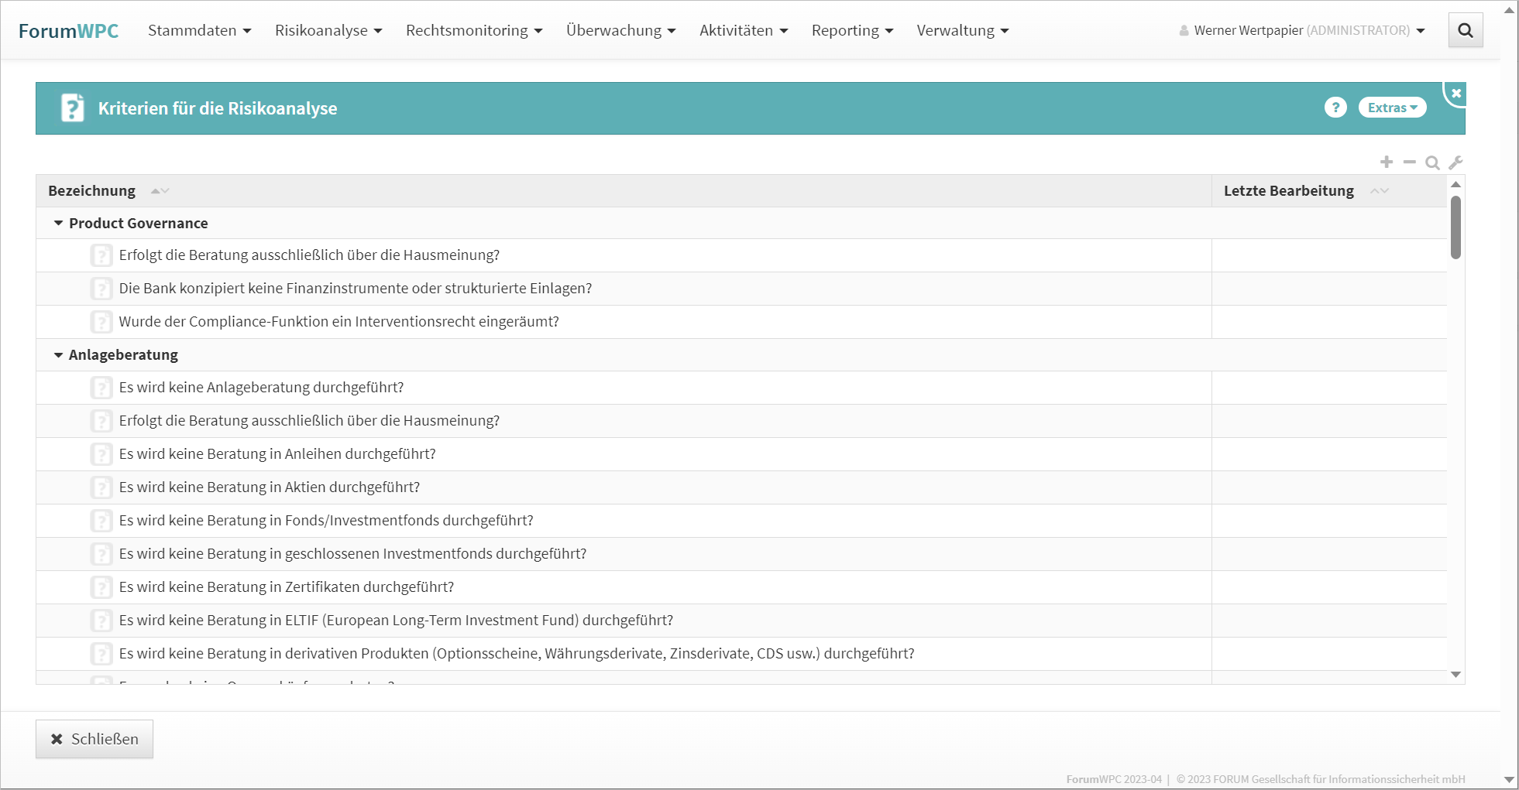Click question icon beside 'Beratung in ELTIF'
The height and width of the screenshot is (790, 1519).
[101, 621]
